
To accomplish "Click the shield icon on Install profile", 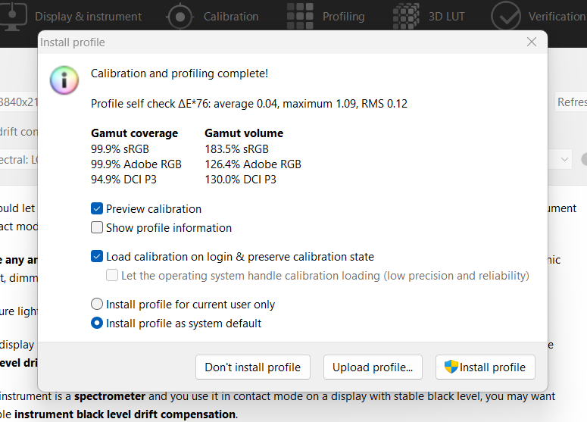I will [x=451, y=367].
